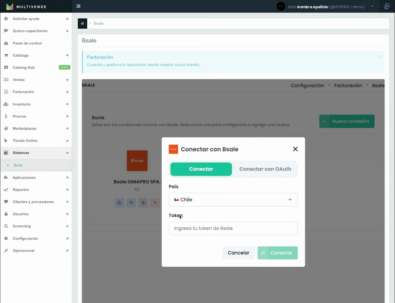This screenshot has height=303, width=395.
Task: Click the Usuarios person icon
Action: coord(6,214)
